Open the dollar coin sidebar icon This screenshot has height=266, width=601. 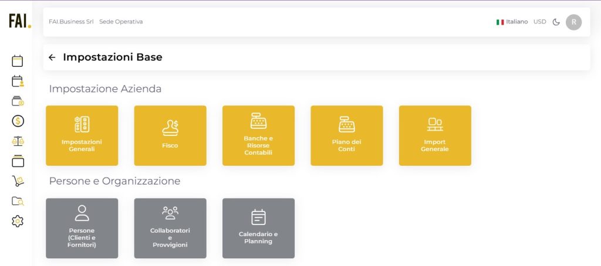point(18,121)
